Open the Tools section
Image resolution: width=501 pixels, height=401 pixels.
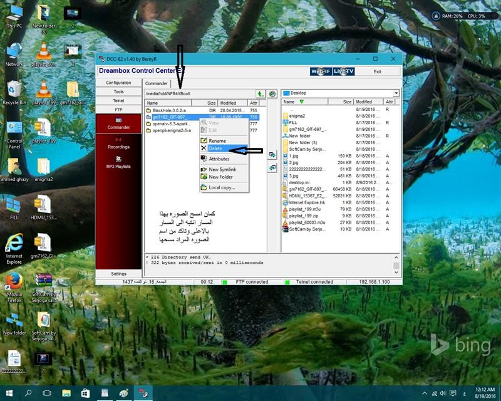point(118,91)
